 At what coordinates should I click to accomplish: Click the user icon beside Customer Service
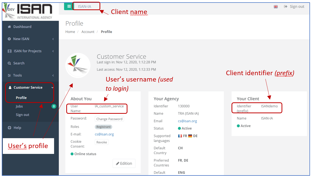pos(10,88)
